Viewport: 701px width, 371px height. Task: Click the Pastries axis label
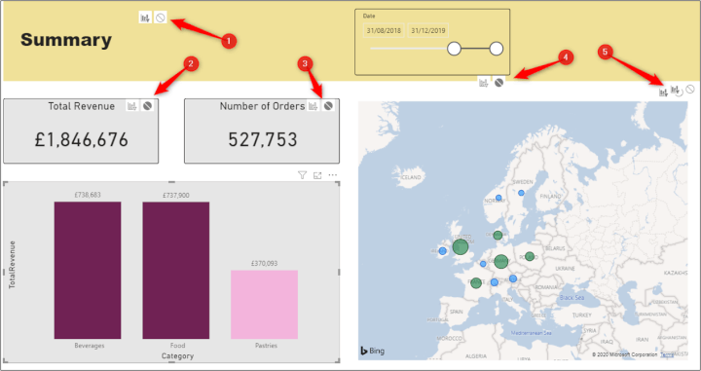[266, 346]
